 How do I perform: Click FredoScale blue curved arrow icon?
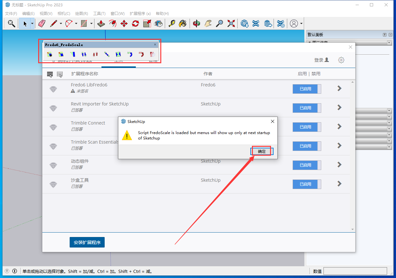click(x=130, y=54)
